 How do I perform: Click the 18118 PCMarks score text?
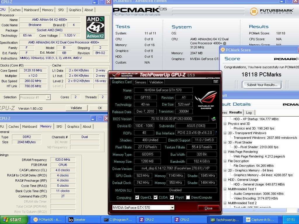click(261, 74)
